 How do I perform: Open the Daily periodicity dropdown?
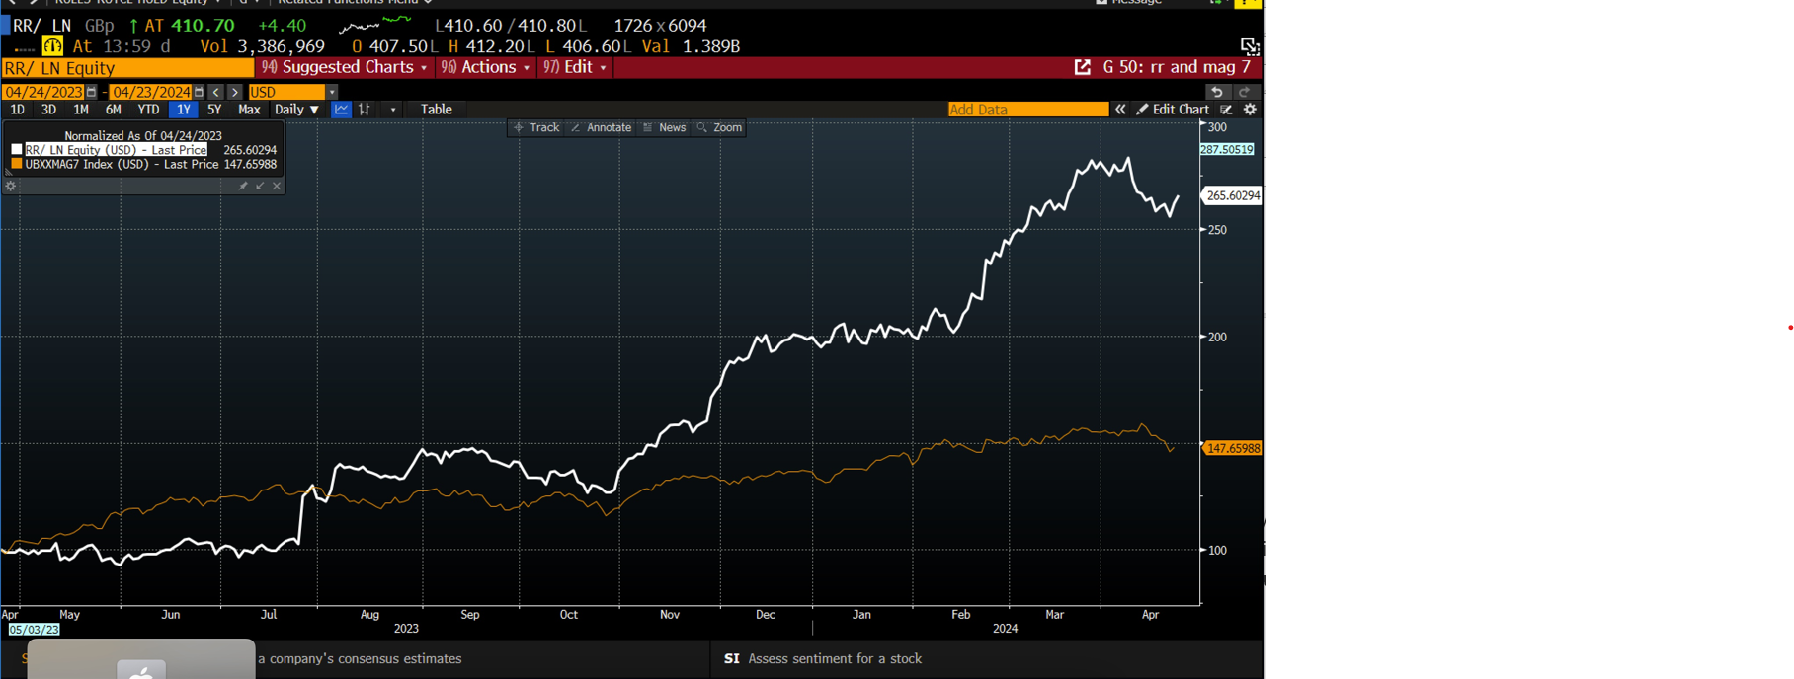[x=296, y=110]
